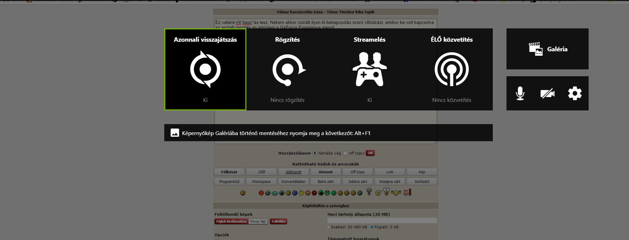Click into the reply message text area

[326, 81]
